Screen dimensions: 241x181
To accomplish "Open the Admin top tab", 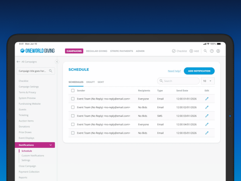I will tap(140, 51).
